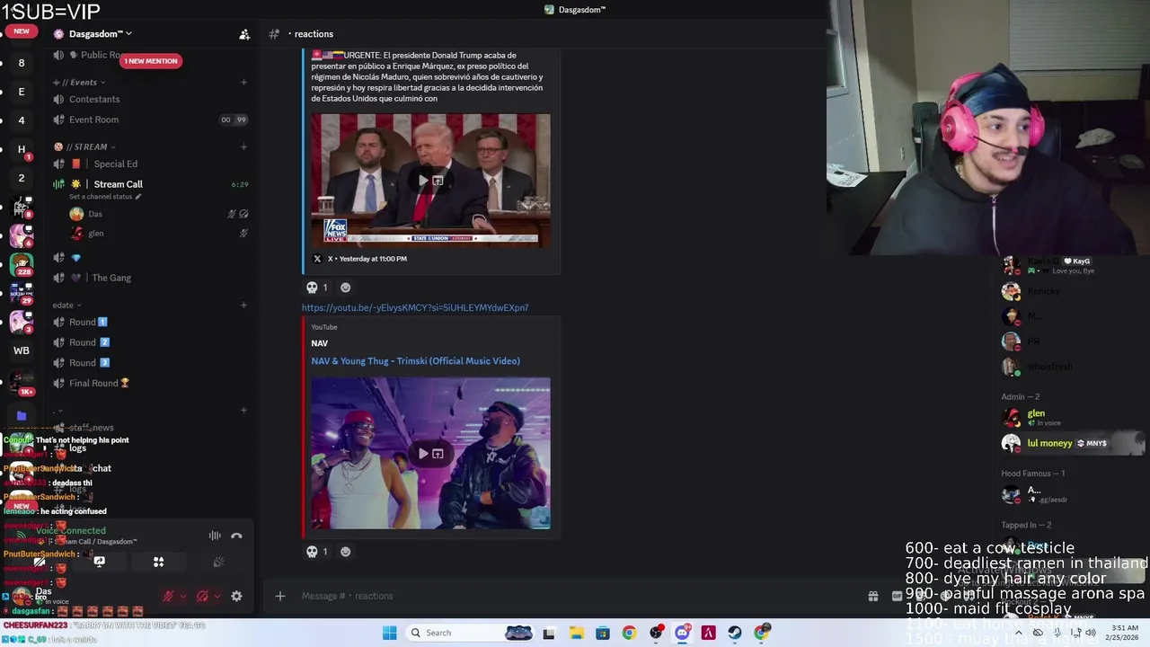Click the skull reaction under Trump post
The height and width of the screenshot is (647, 1150).
click(317, 288)
